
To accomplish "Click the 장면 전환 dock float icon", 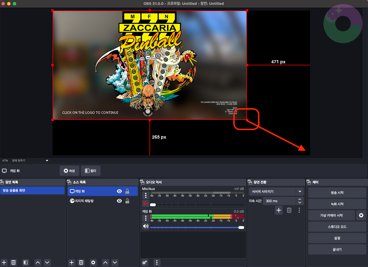I will (250, 182).
